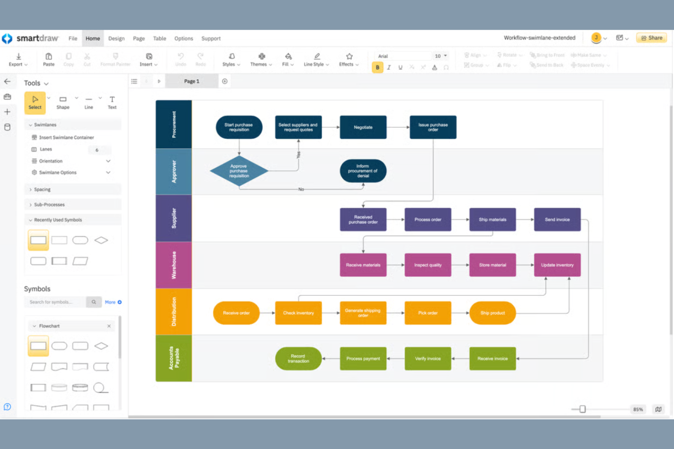Choose the Select pointer tool
The image size is (674, 449).
tap(35, 102)
